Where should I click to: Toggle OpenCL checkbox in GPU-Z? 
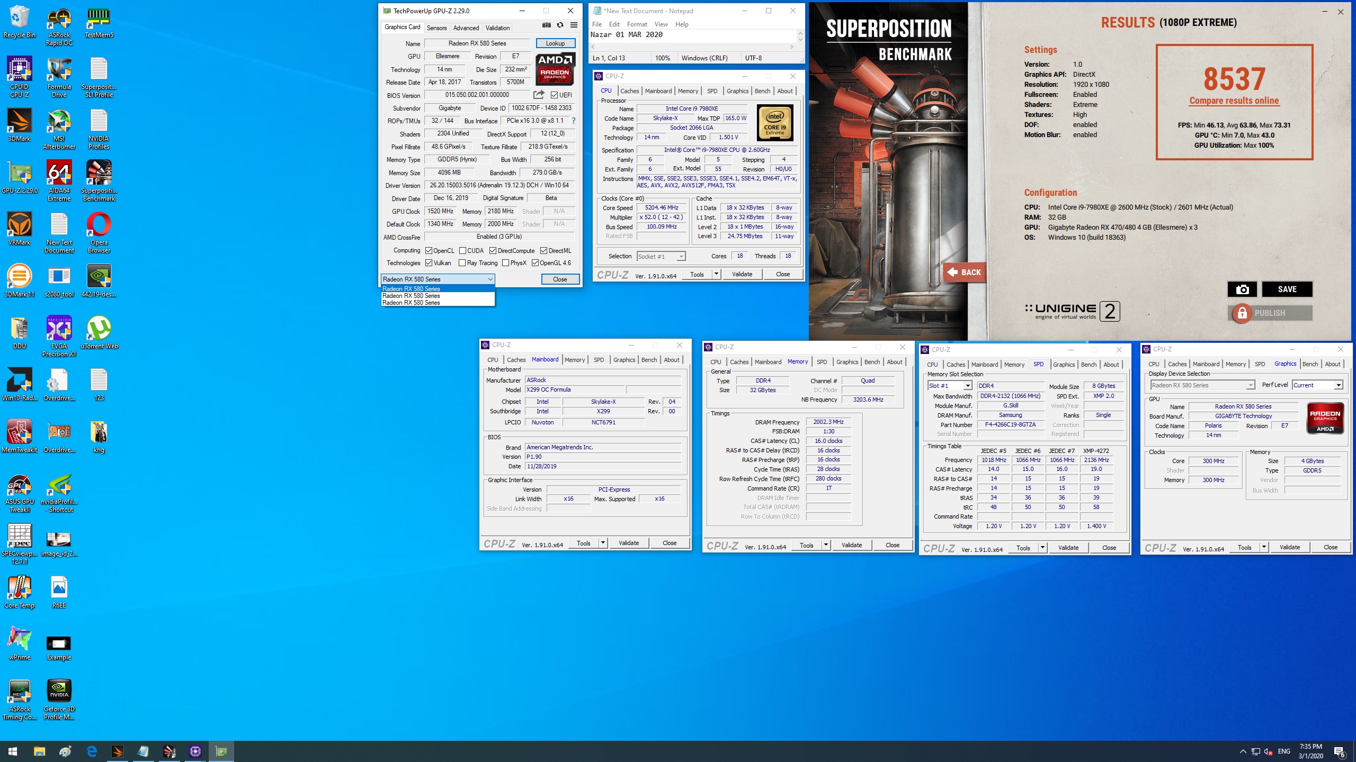(x=429, y=251)
